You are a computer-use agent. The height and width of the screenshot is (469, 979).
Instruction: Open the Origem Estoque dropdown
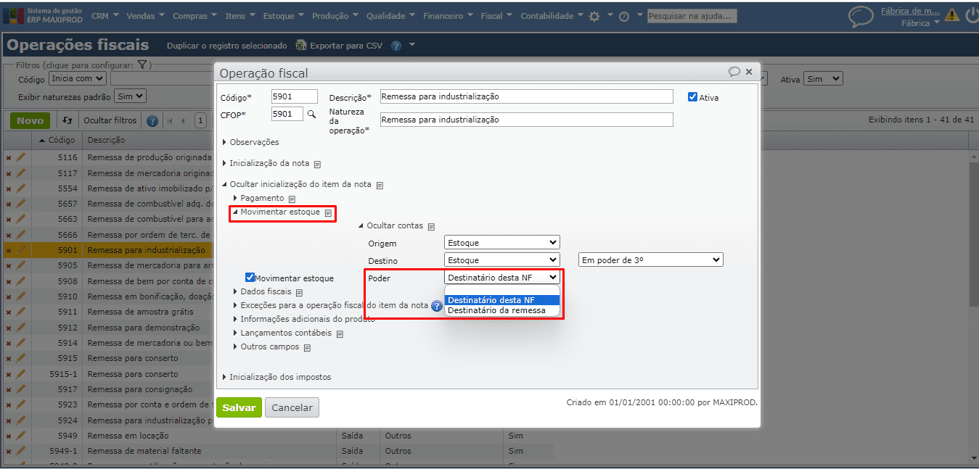(x=502, y=243)
